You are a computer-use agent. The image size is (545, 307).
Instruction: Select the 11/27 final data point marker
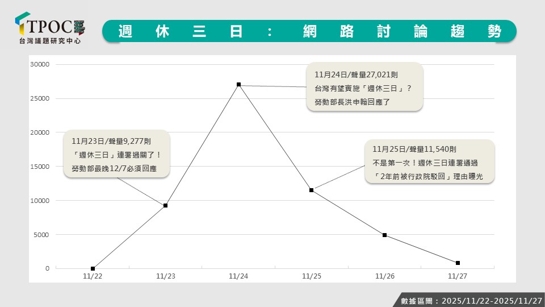[458, 263]
